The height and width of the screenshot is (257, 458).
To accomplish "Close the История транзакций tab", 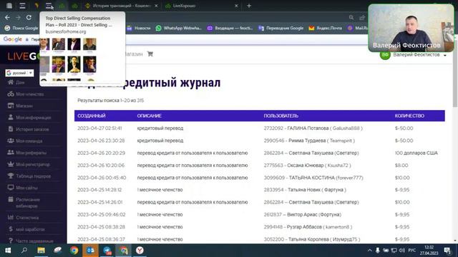I will pyautogui.click(x=156, y=6).
